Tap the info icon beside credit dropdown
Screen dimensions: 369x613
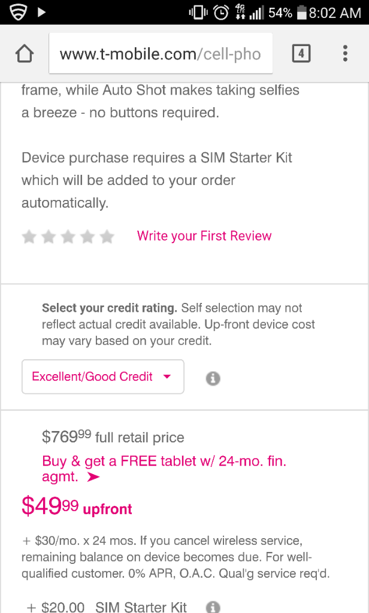213,378
